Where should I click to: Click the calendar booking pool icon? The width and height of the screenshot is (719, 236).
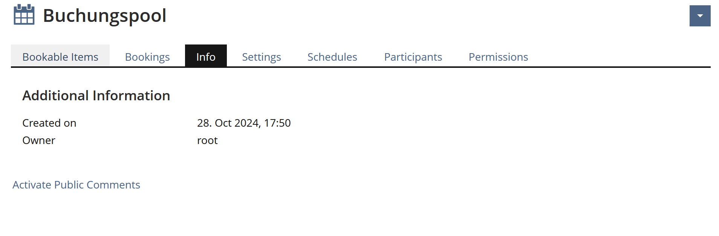click(24, 15)
